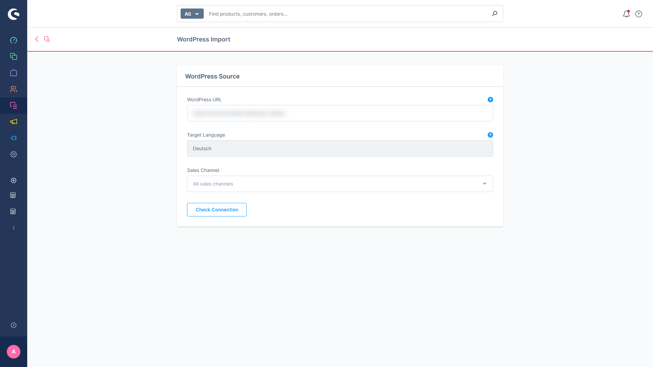Click the Shopware logo icon
The width and height of the screenshot is (653, 367).
(14, 14)
